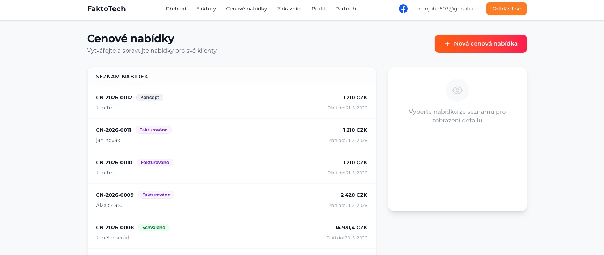Open the Alza.cz a.s. offer CN-2026-0009

point(231,200)
